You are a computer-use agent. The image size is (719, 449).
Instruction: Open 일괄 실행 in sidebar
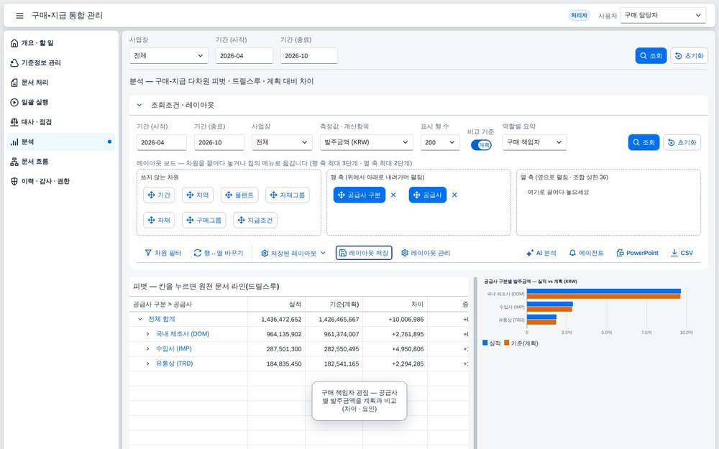(60, 102)
